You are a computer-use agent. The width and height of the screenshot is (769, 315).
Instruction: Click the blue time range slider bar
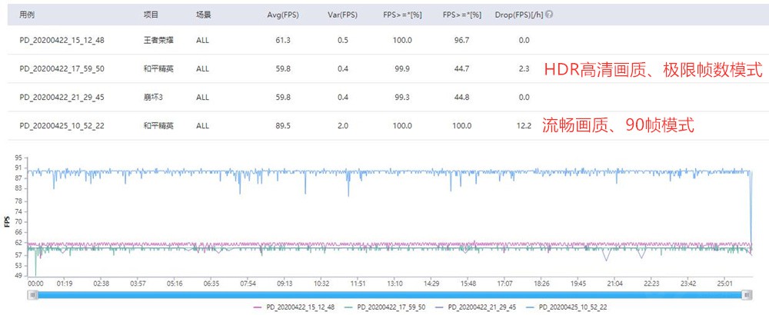tap(390, 294)
